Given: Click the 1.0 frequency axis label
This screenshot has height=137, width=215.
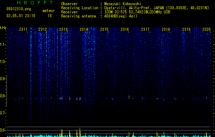Looking at the screenshot, I should point(2,62).
